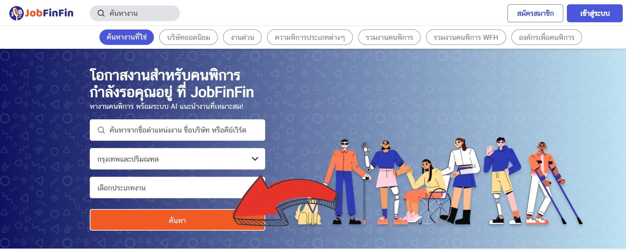Click the orange ค้นหา search button
The width and height of the screenshot is (626, 250).
point(177,220)
